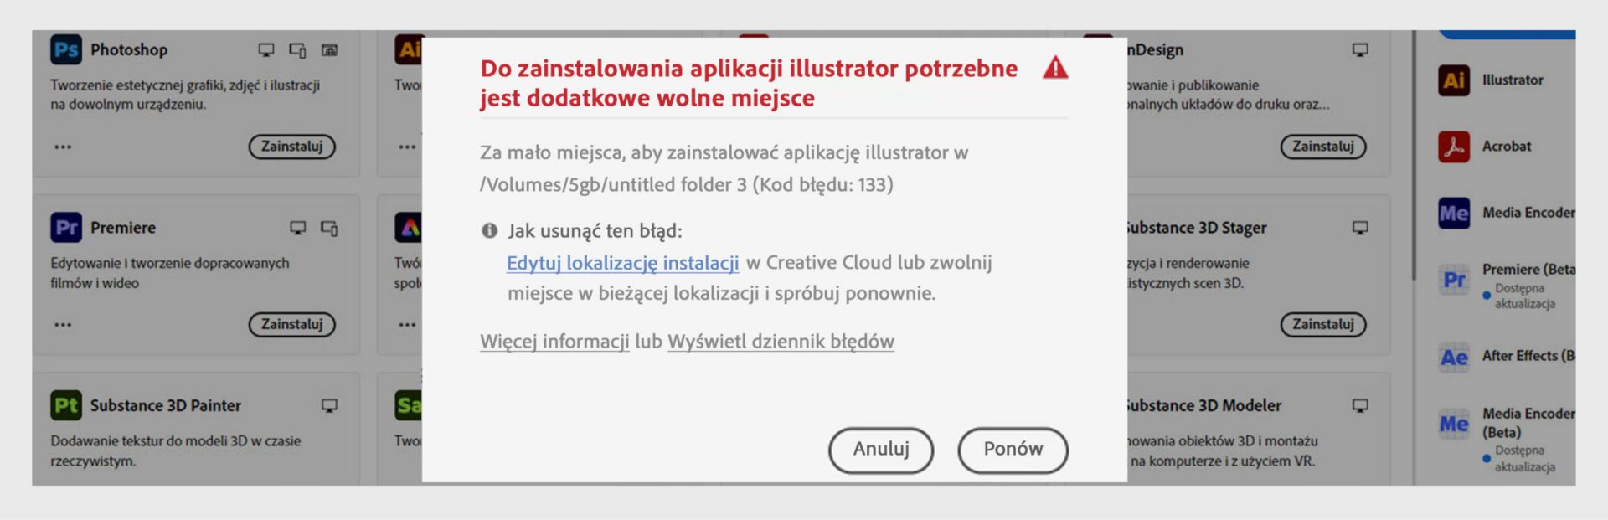Click the sidebar vertical scrollbar
The image size is (1608, 520).
1414,155
